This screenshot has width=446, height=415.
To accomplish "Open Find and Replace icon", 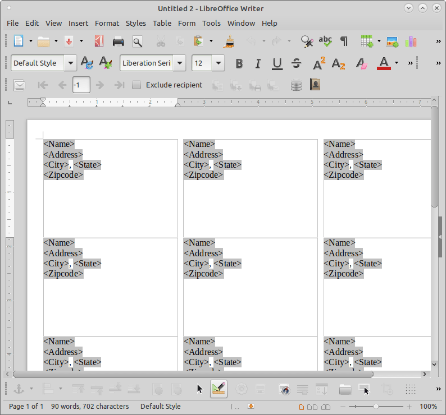I will coord(307,41).
